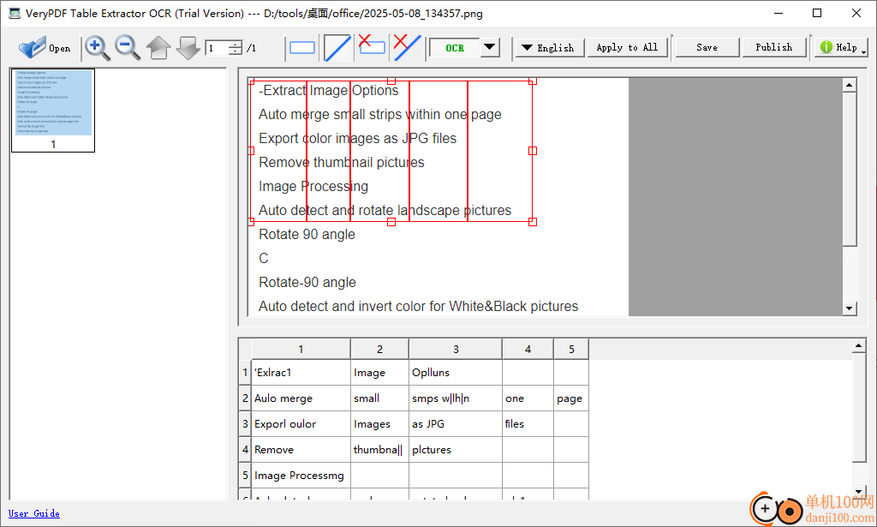Click the bottom-right handle of red selection
Screen dimensions: 877x527
[x=533, y=222]
